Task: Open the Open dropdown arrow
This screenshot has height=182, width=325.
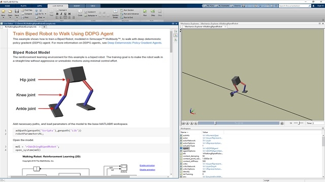Action: (10, 18)
